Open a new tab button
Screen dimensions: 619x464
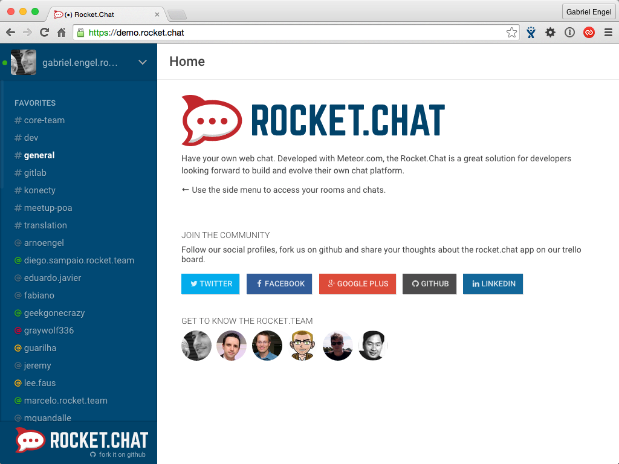(x=177, y=14)
